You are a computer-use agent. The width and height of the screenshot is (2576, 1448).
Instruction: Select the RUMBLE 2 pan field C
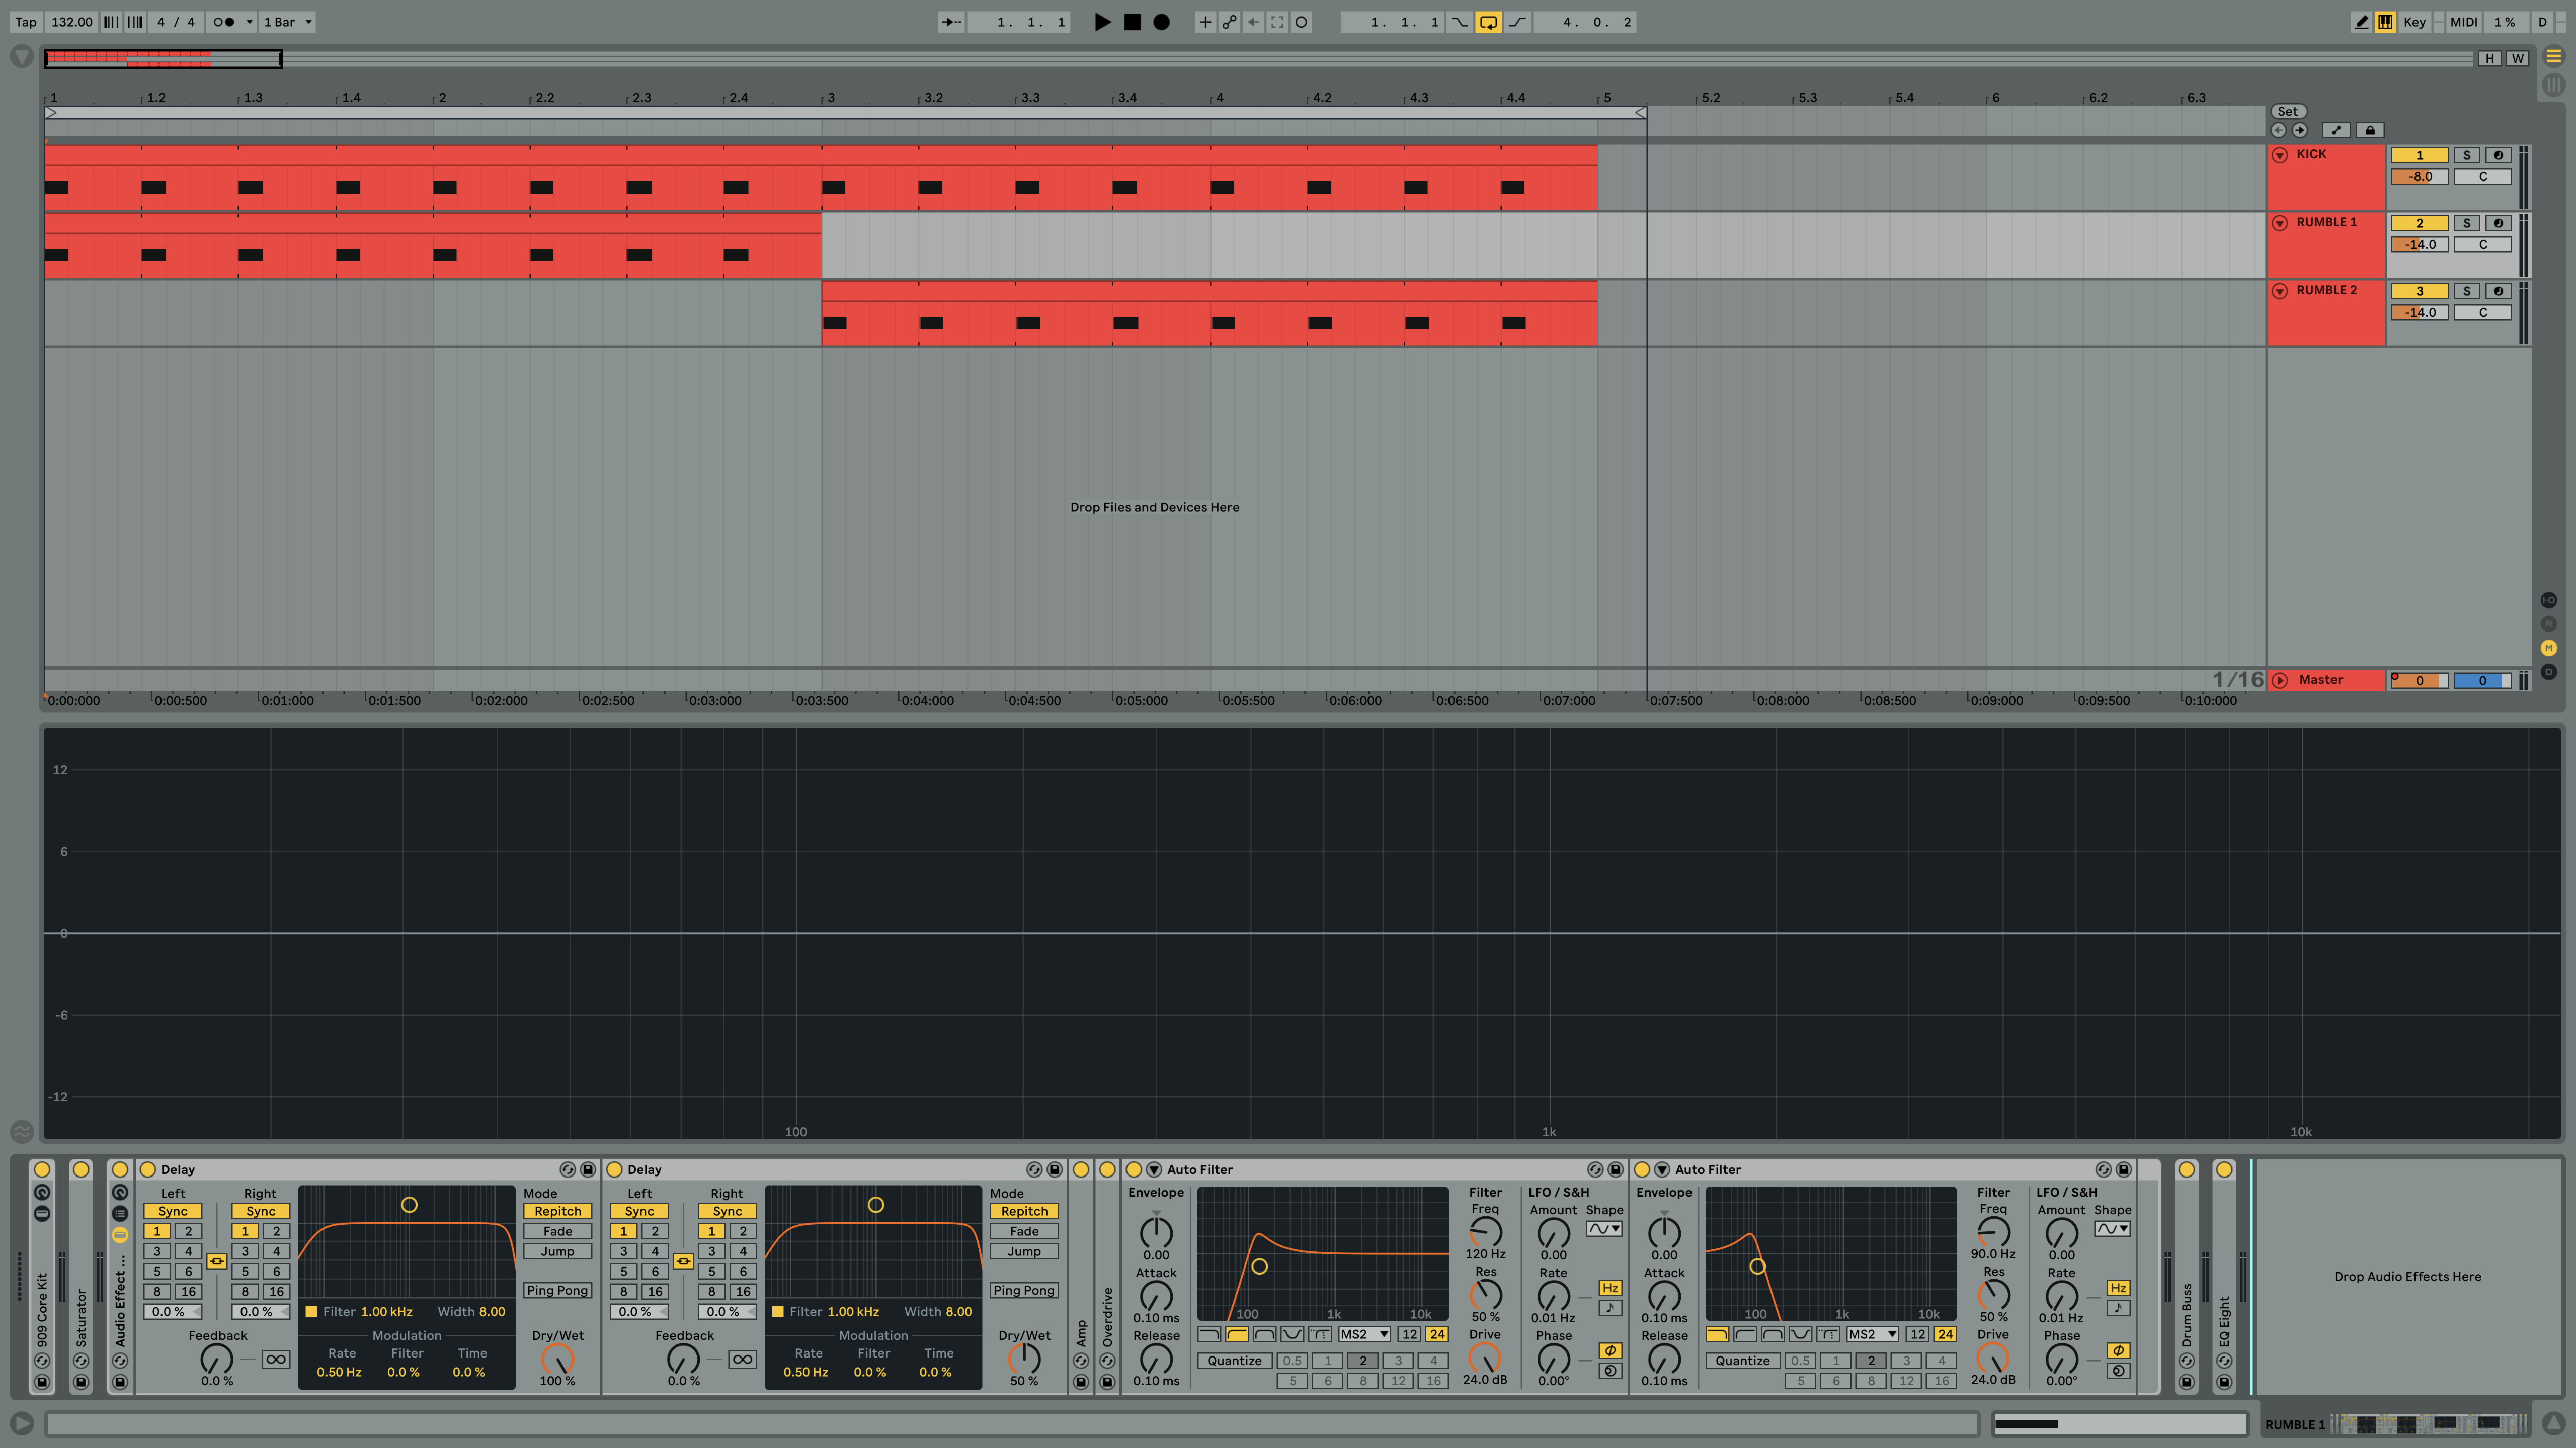pos(2483,313)
